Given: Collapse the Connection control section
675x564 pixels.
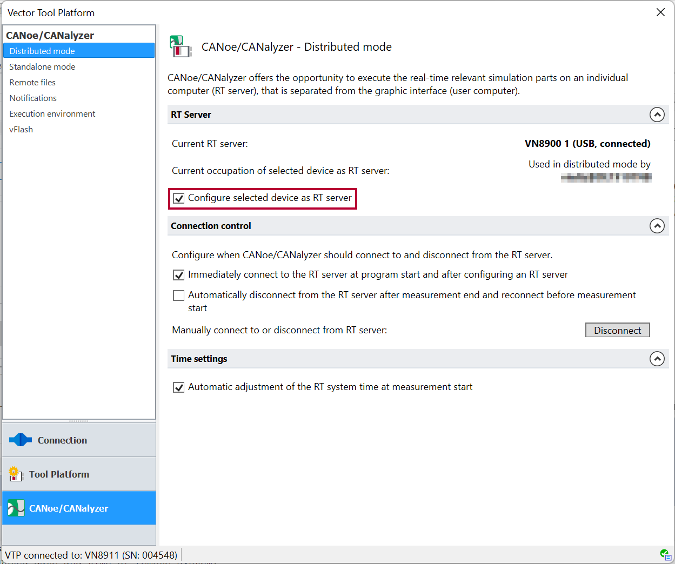Looking at the screenshot, I should click(x=657, y=226).
